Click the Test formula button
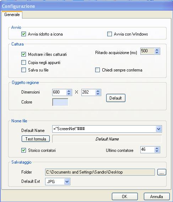The height and width of the screenshot is (202, 173). (36, 139)
